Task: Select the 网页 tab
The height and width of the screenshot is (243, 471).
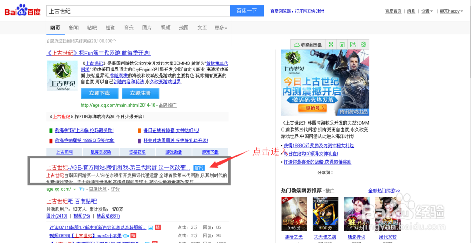Action: [x=55, y=28]
